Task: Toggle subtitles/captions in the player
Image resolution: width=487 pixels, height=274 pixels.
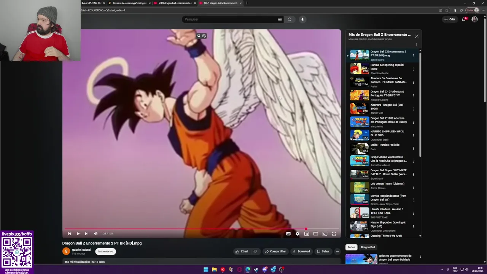Action: click(288, 234)
